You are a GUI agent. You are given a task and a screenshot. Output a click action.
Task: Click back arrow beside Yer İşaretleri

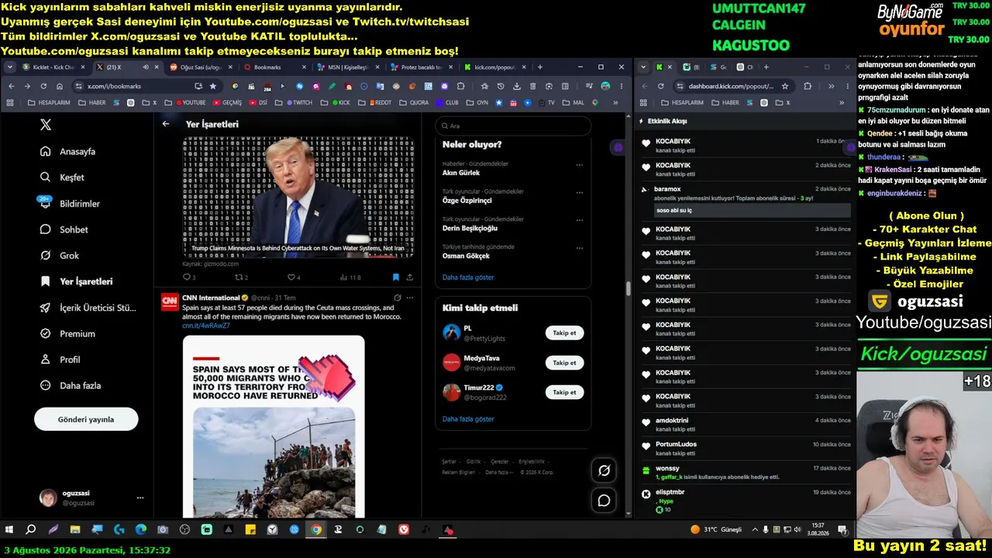point(166,124)
